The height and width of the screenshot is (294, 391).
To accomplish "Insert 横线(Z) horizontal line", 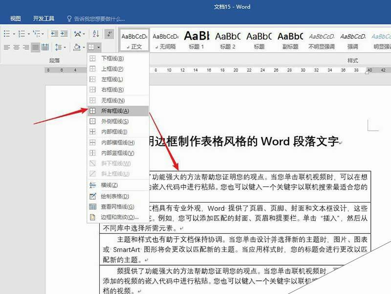I will tap(118, 185).
